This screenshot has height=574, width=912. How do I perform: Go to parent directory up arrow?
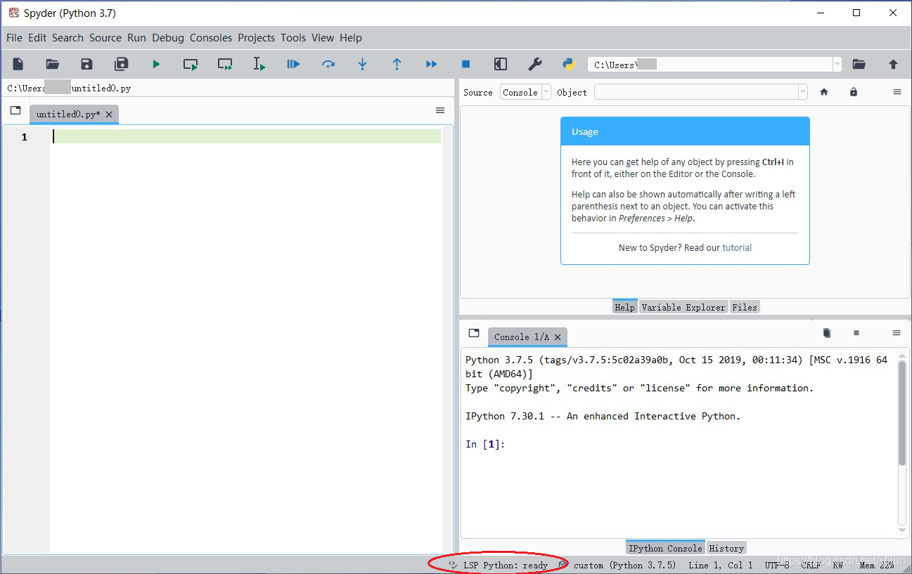(893, 64)
